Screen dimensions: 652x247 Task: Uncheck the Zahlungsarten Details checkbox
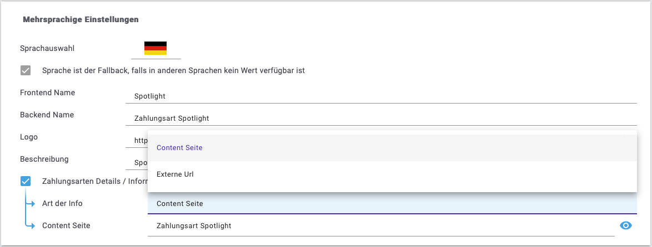click(26, 181)
